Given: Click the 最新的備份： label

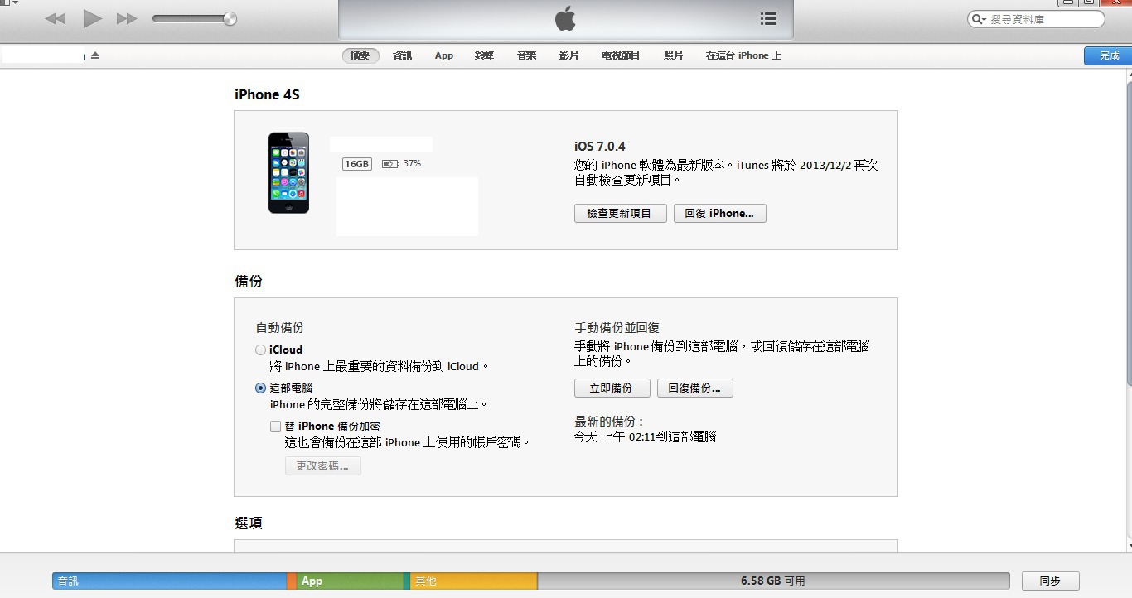Looking at the screenshot, I should tap(610, 422).
